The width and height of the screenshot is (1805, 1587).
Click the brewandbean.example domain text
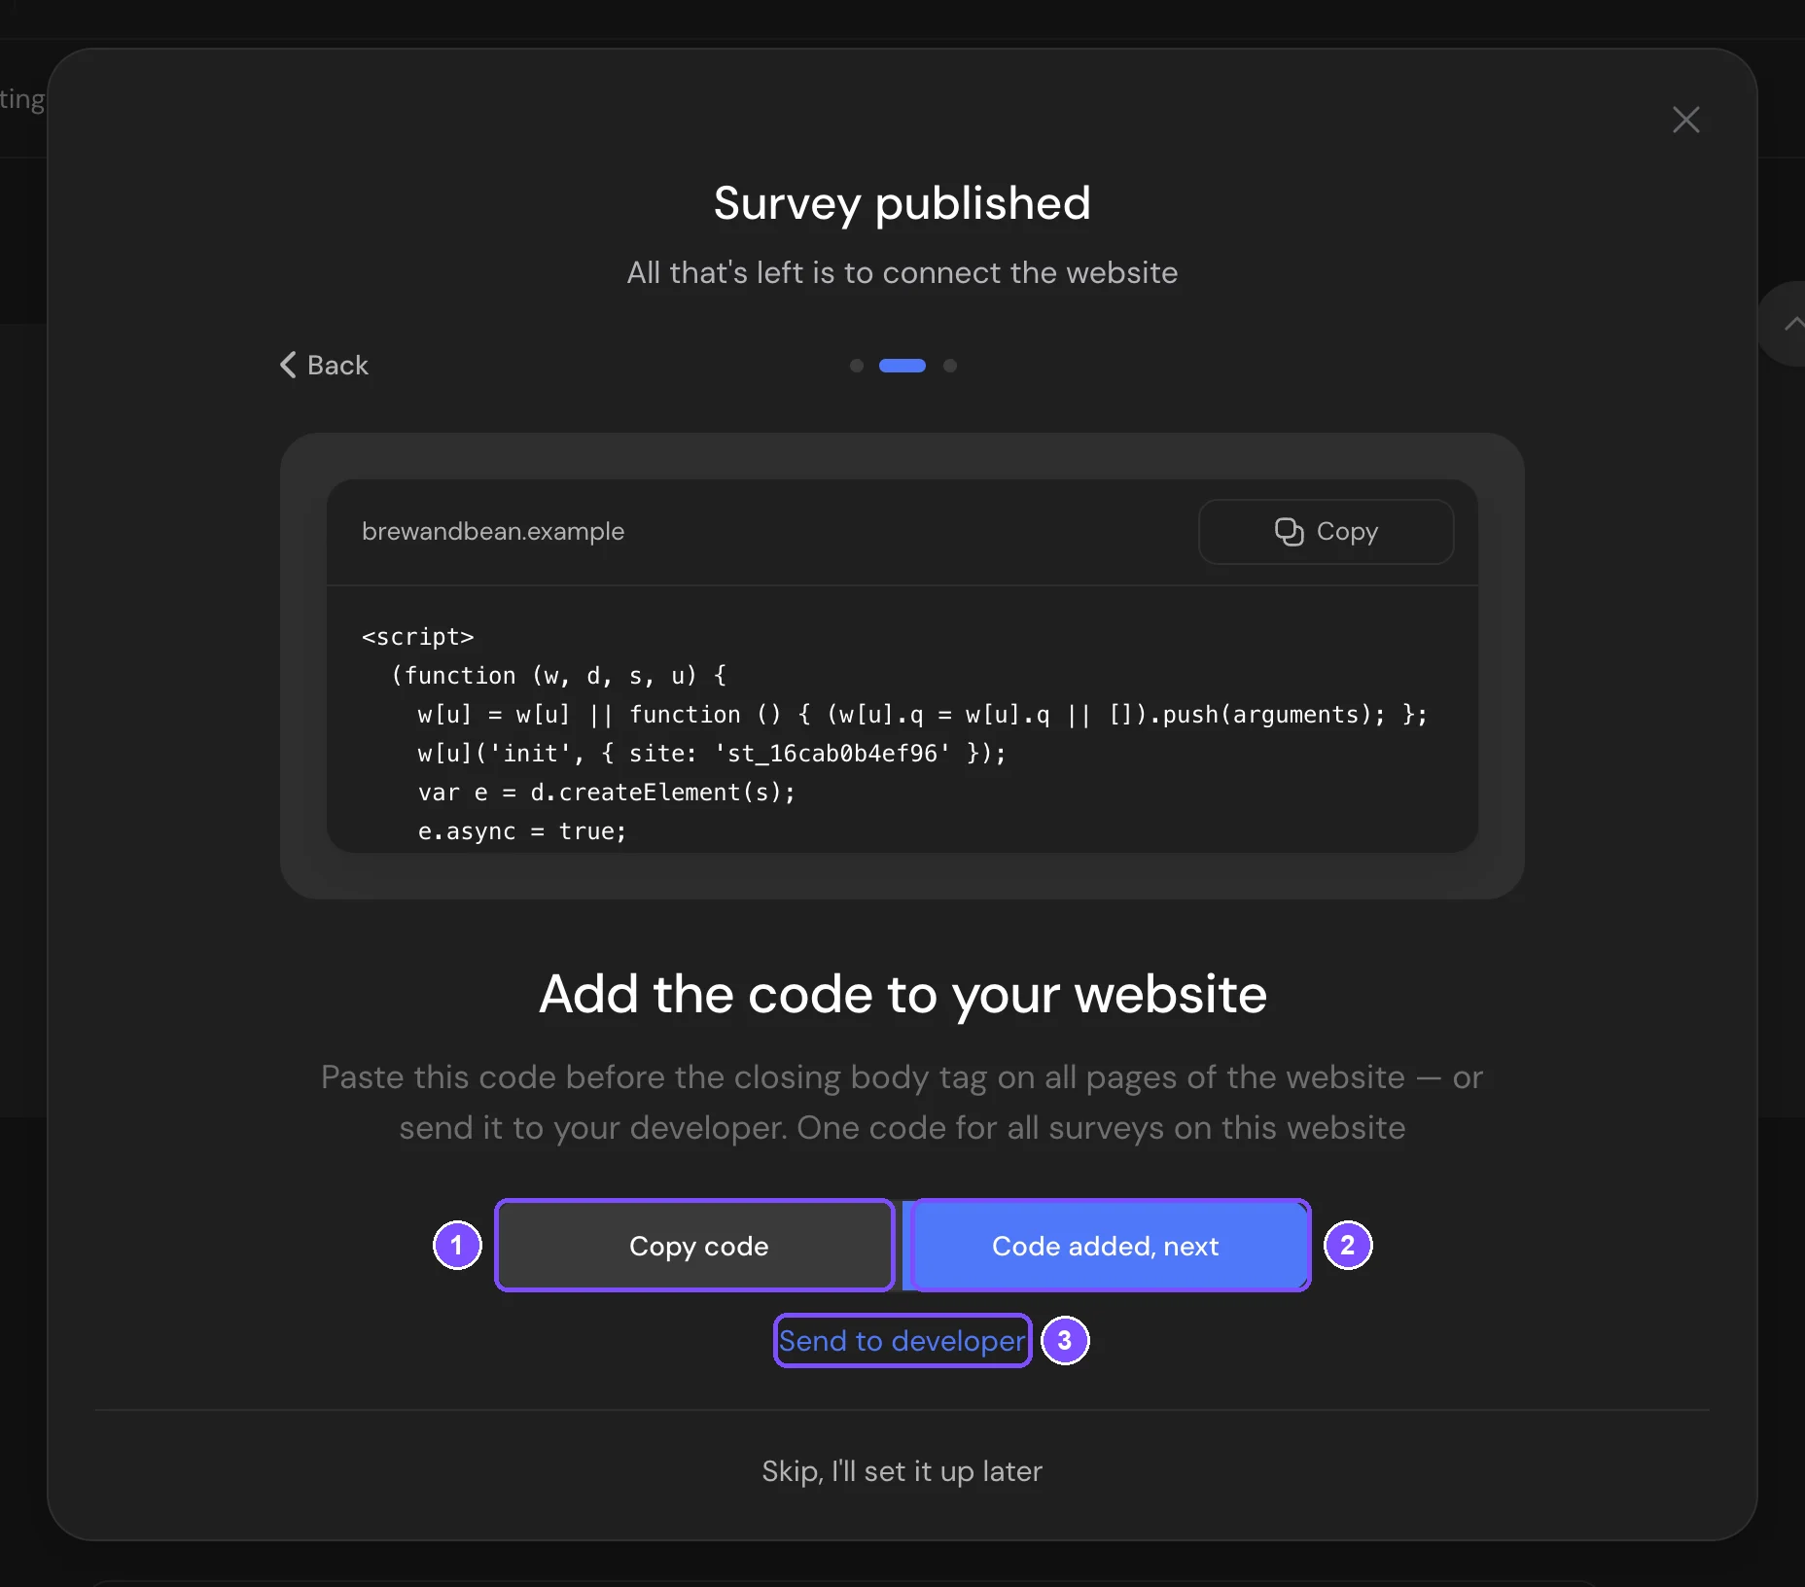point(493,532)
